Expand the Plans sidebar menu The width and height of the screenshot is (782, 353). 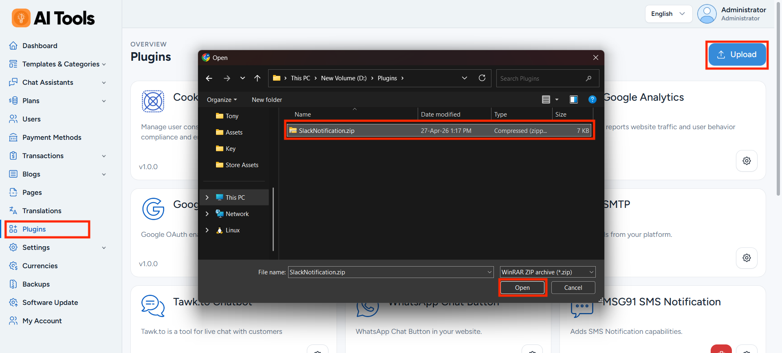pyautogui.click(x=57, y=101)
